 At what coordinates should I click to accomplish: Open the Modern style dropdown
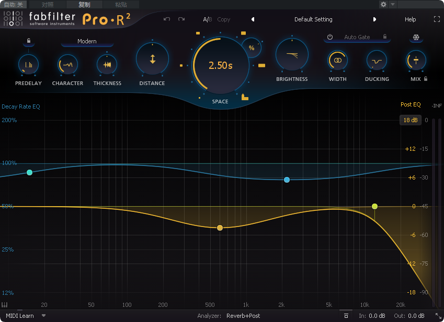pyautogui.click(x=87, y=41)
